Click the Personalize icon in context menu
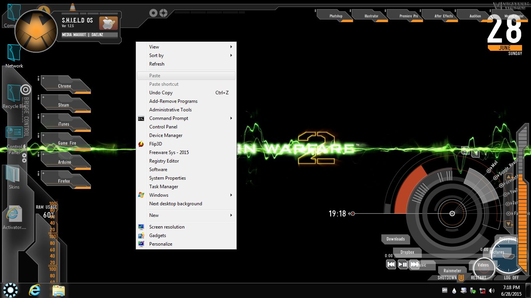 point(141,244)
